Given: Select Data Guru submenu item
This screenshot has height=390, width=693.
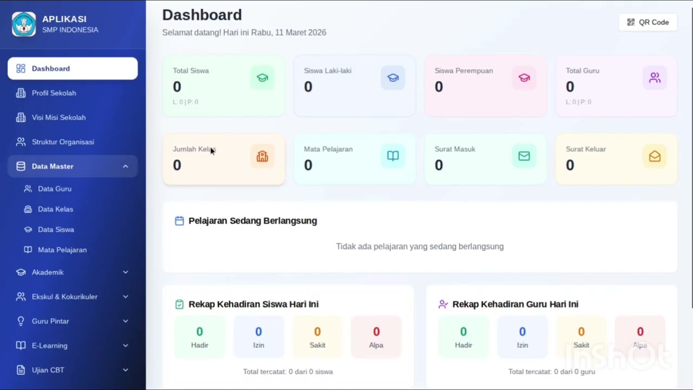Looking at the screenshot, I should [x=76, y=188].
